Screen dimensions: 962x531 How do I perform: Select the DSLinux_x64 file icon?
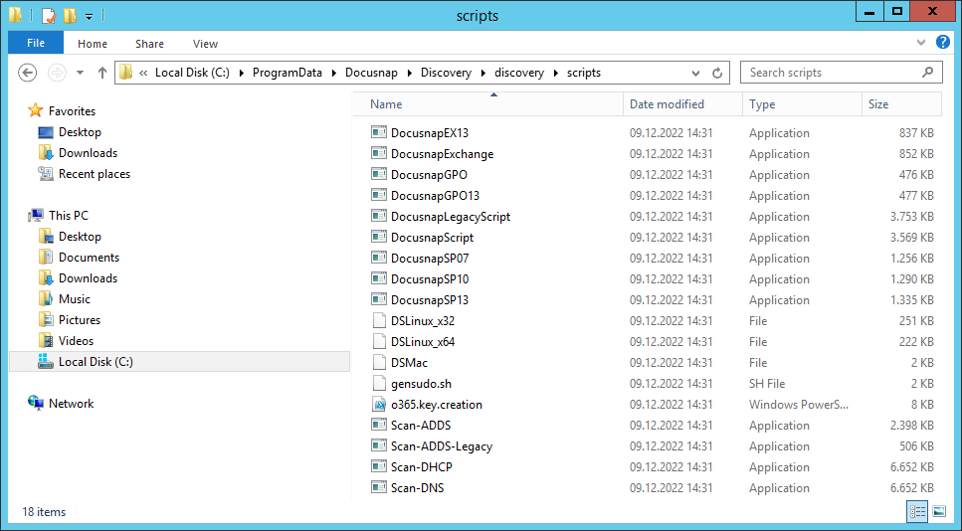(379, 341)
